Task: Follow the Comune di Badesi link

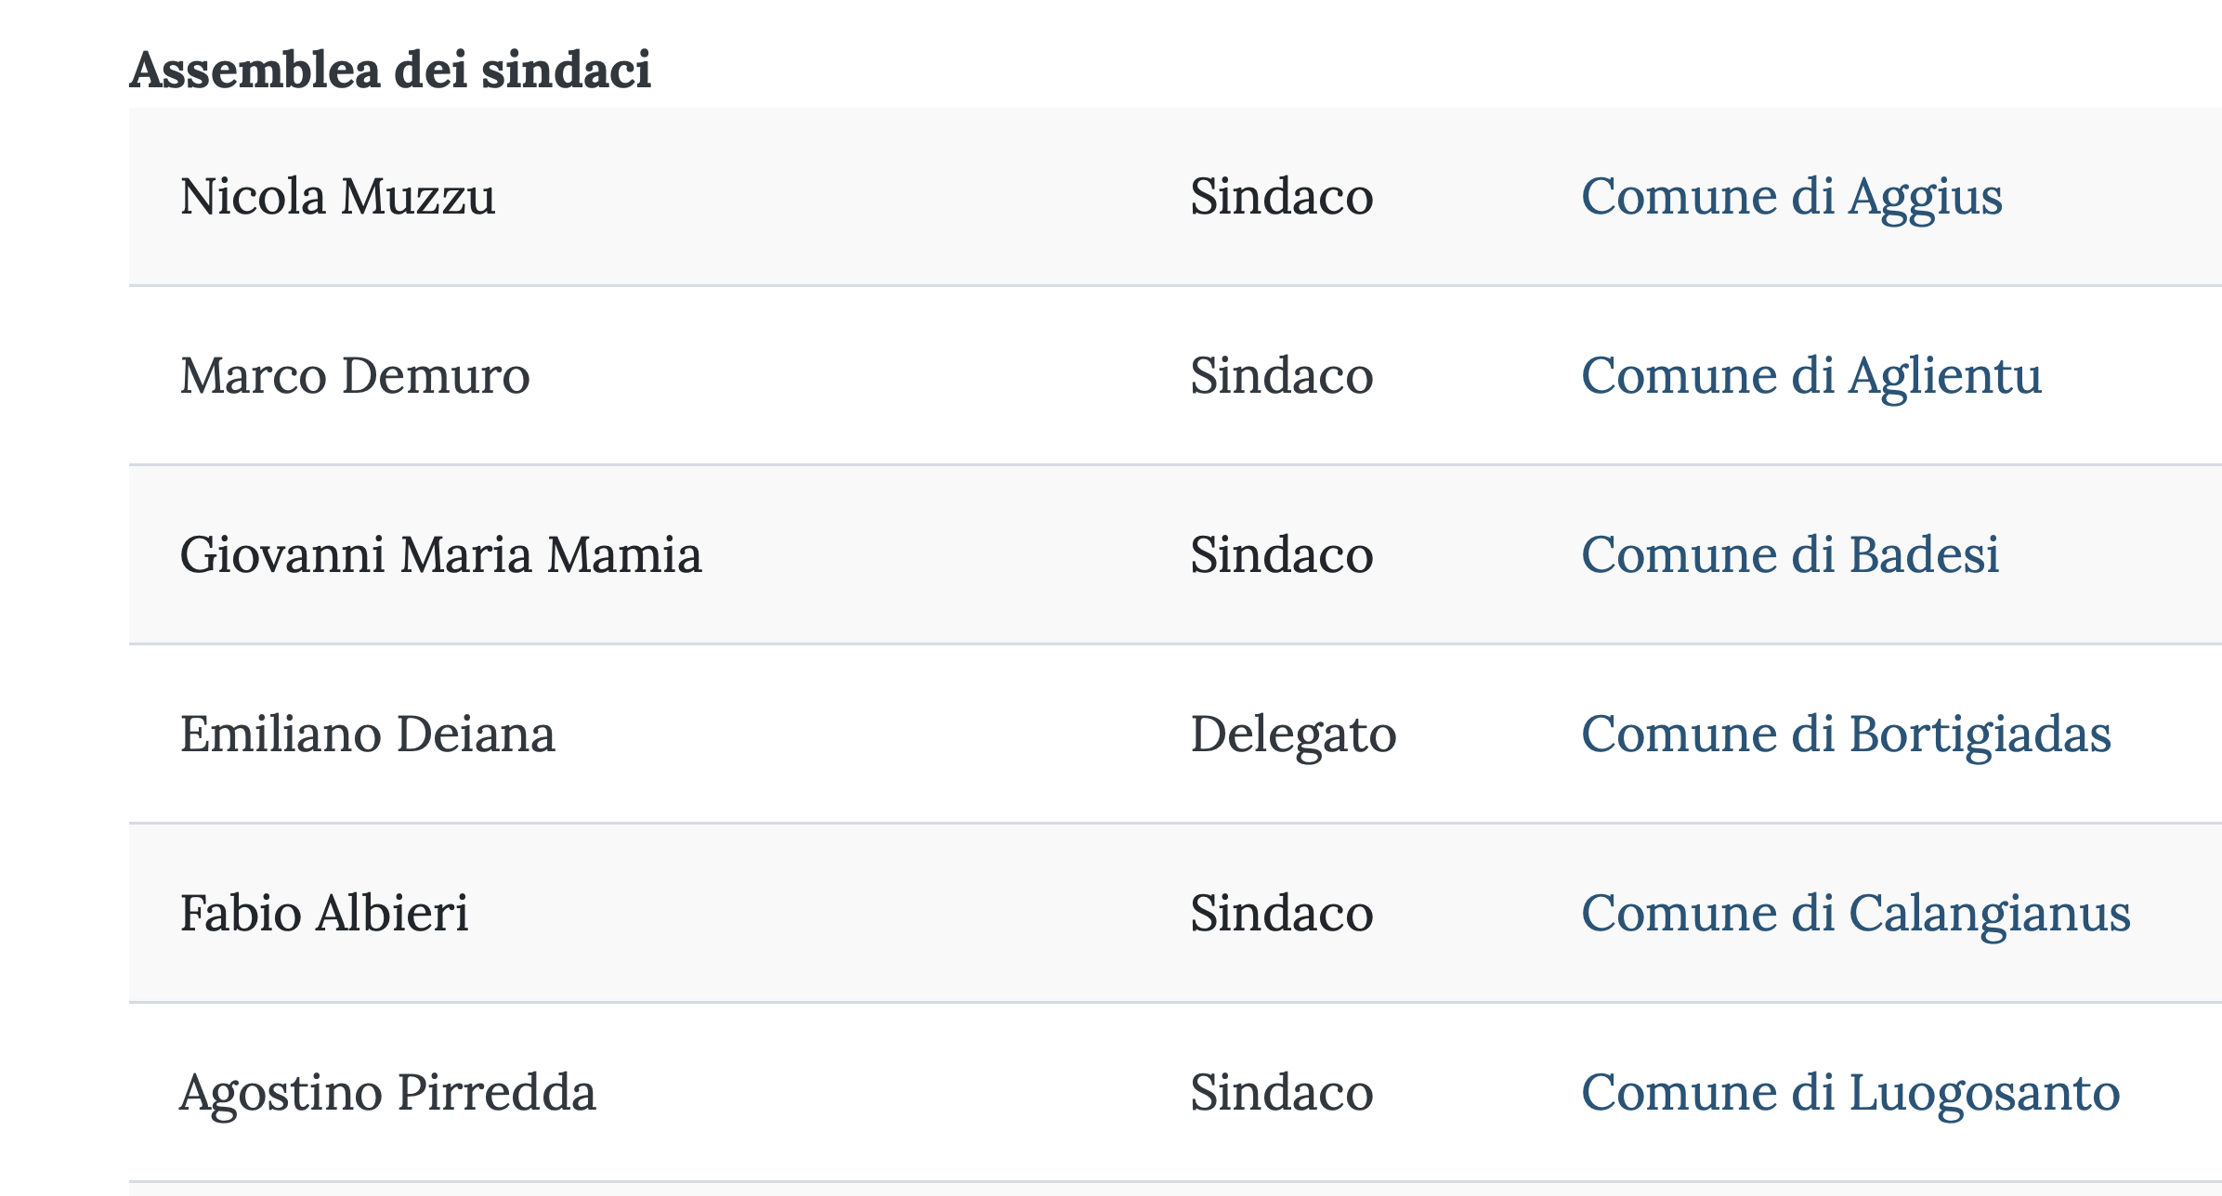Action: click(1790, 555)
